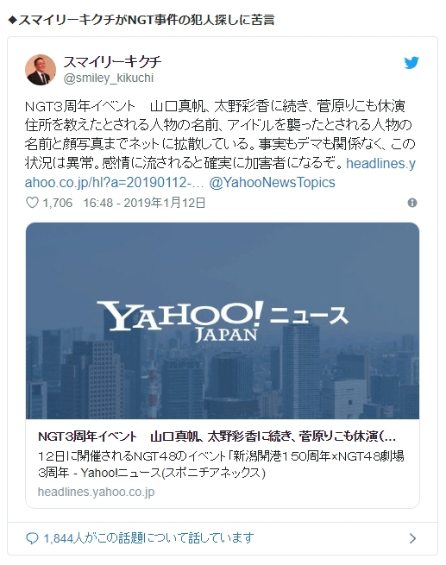Open Yahoo! Japan news card image
446x565 pixels.
click(223, 321)
